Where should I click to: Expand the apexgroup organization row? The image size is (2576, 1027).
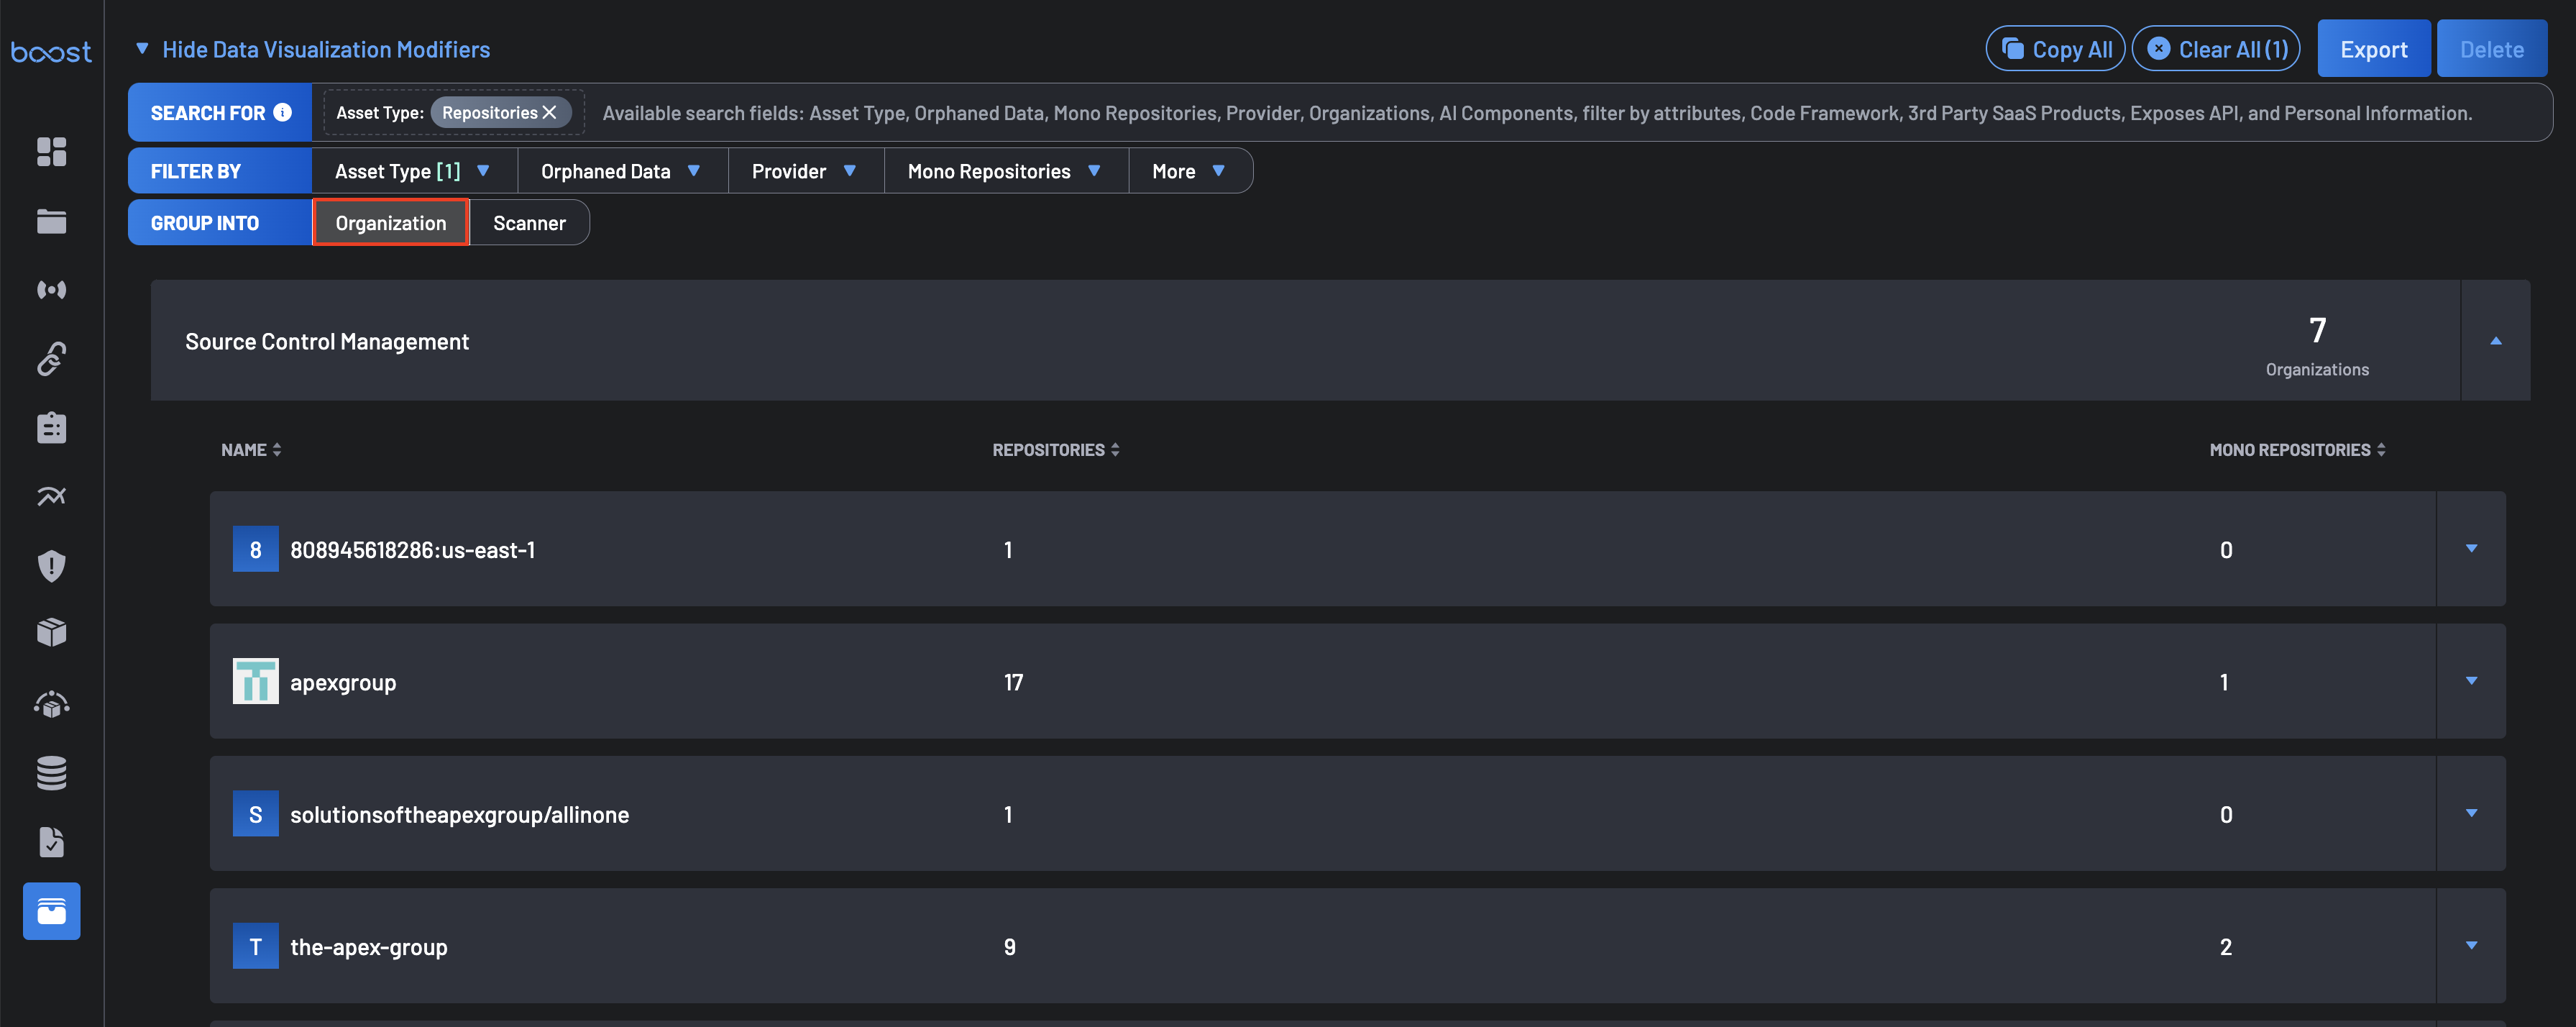[2470, 682]
